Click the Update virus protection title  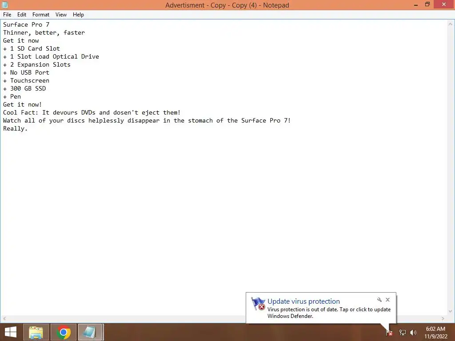[x=303, y=301]
